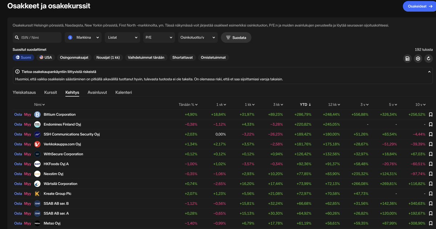Sort by Tänään % column
The height and width of the screenshot is (229, 436).
click(188, 105)
